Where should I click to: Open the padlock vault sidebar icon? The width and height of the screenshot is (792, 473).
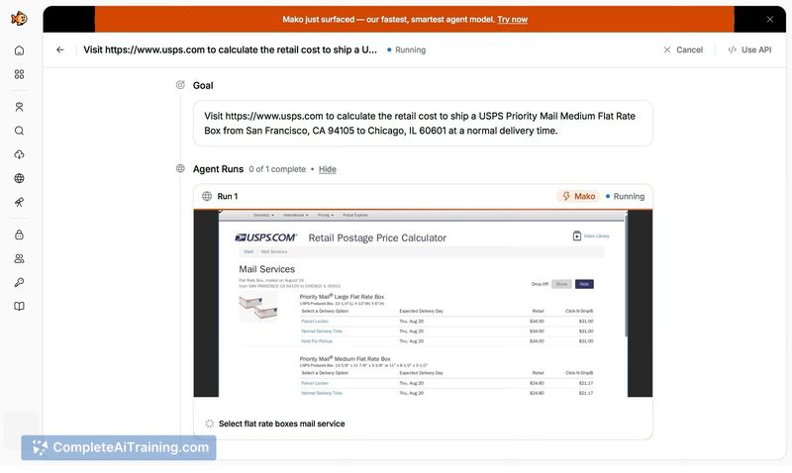pyautogui.click(x=19, y=235)
